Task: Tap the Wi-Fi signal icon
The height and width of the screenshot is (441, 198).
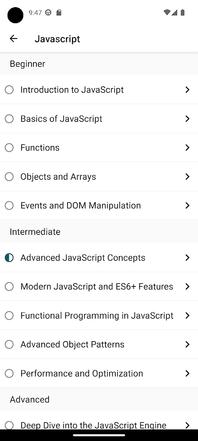Action: click(167, 12)
